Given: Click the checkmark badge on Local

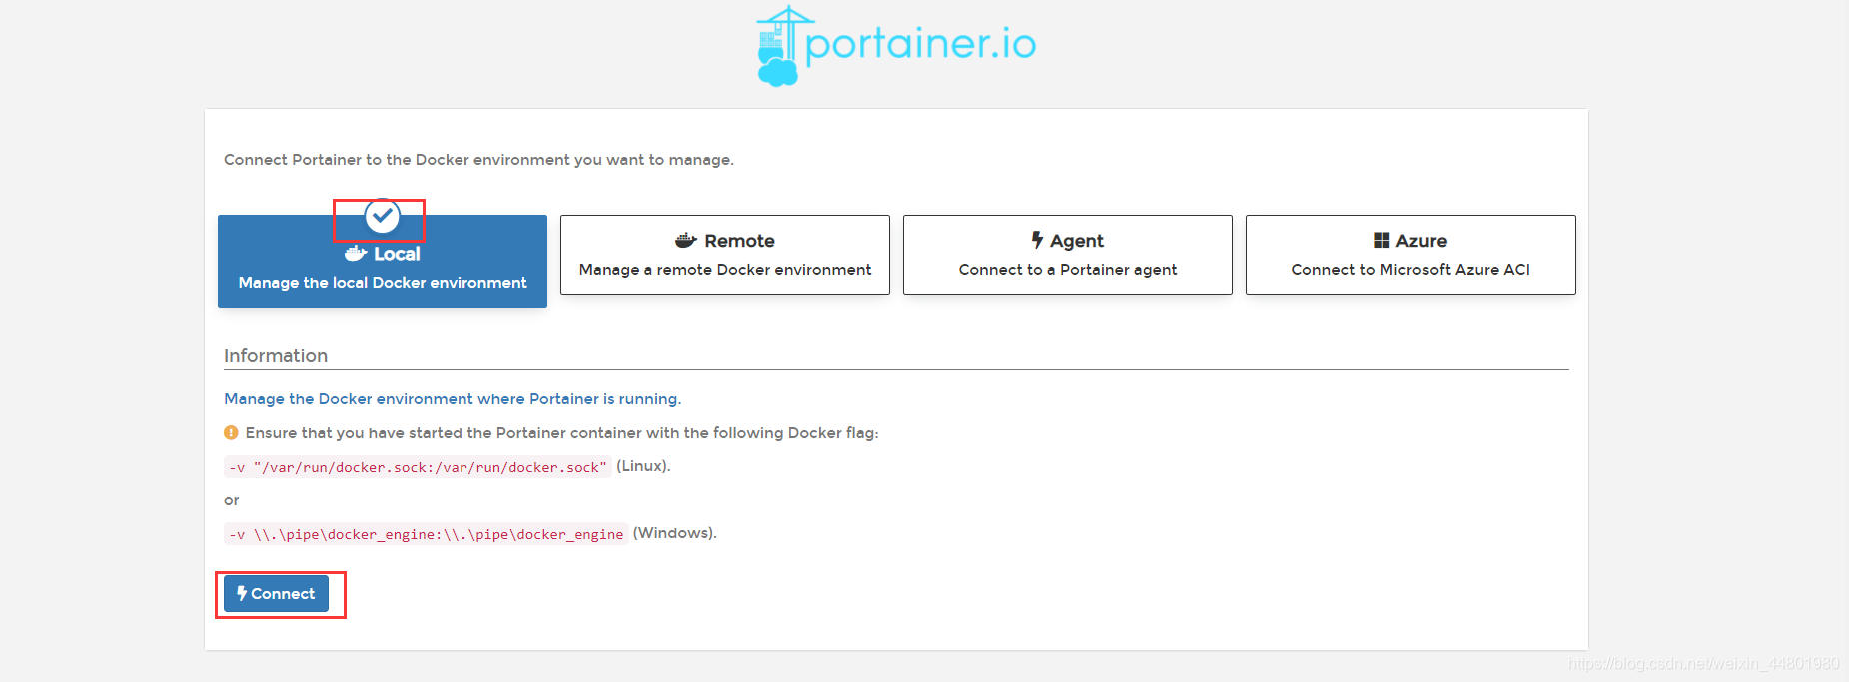Looking at the screenshot, I should [383, 215].
